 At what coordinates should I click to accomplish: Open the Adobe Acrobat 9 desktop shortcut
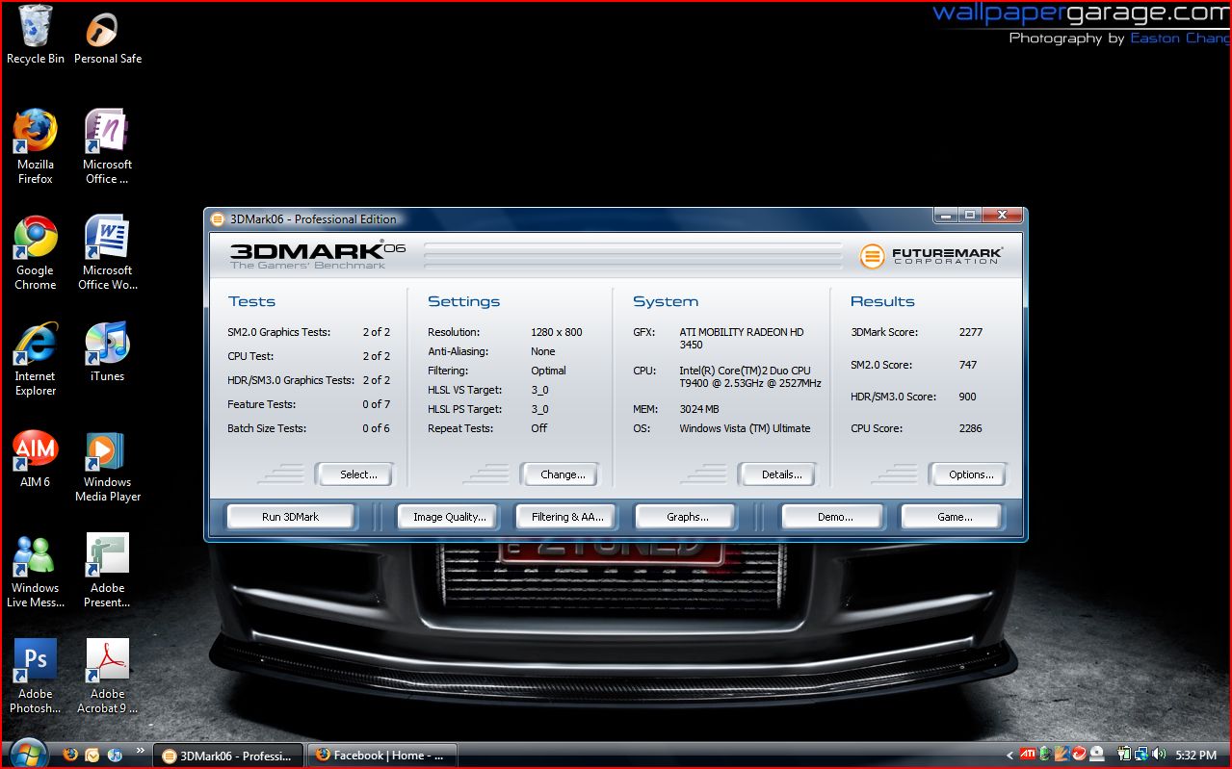pos(107,676)
